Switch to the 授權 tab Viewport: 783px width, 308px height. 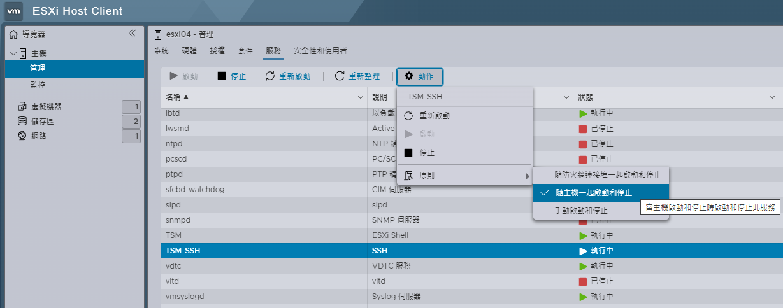click(x=217, y=50)
